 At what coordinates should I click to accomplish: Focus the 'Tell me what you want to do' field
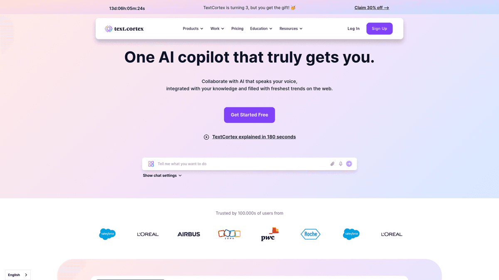coord(241,164)
